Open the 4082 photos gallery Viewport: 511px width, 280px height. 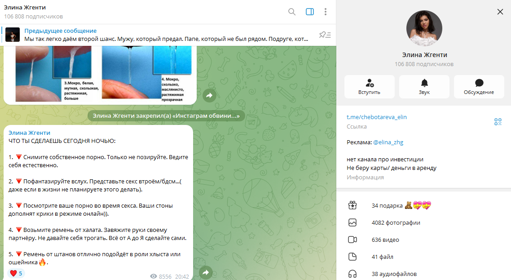[x=396, y=222]
